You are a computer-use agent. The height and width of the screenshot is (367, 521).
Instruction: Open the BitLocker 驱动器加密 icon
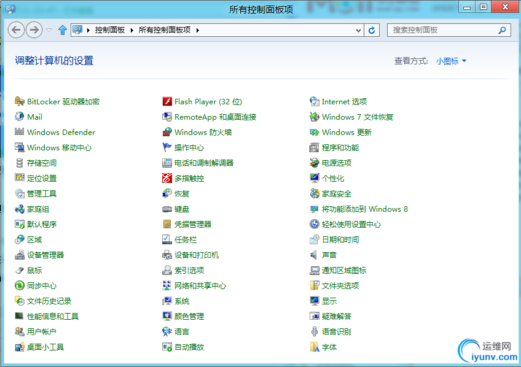point(20,101)
